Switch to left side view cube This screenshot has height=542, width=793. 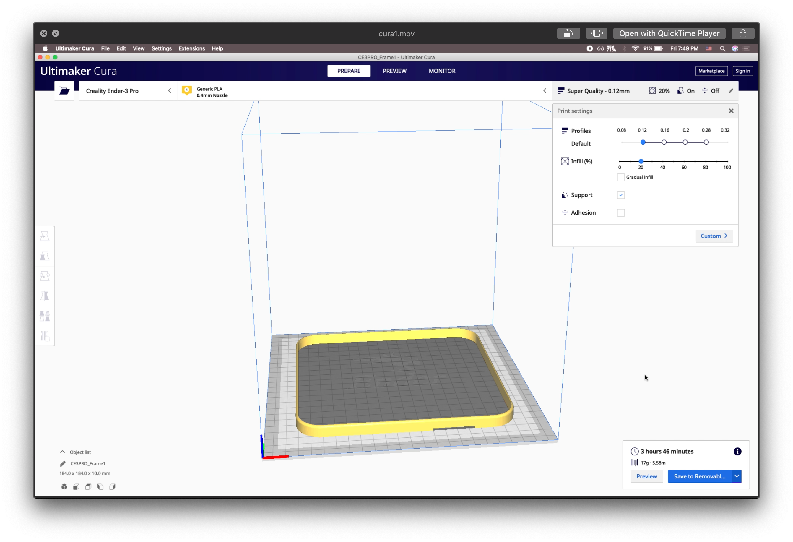click(100, 487)
